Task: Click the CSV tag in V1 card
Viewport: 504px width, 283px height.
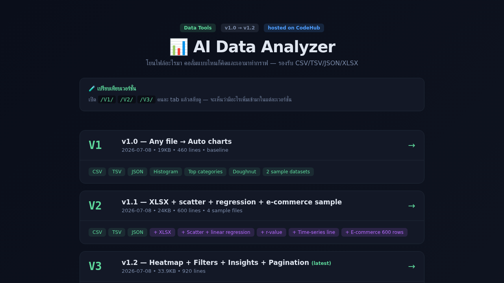Action: tap(97, 172)
